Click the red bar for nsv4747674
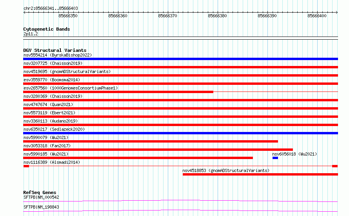 180,108
